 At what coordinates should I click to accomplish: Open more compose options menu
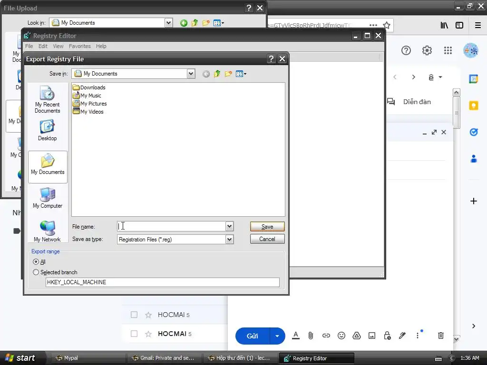(418, 336)
